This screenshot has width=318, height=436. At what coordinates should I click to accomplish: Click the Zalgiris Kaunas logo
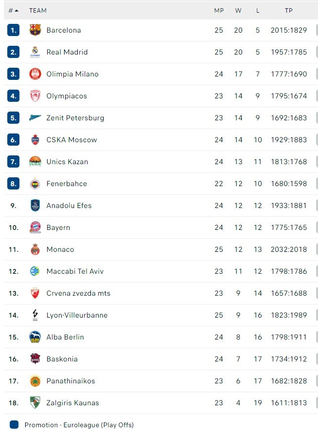[x=35, y=403]
